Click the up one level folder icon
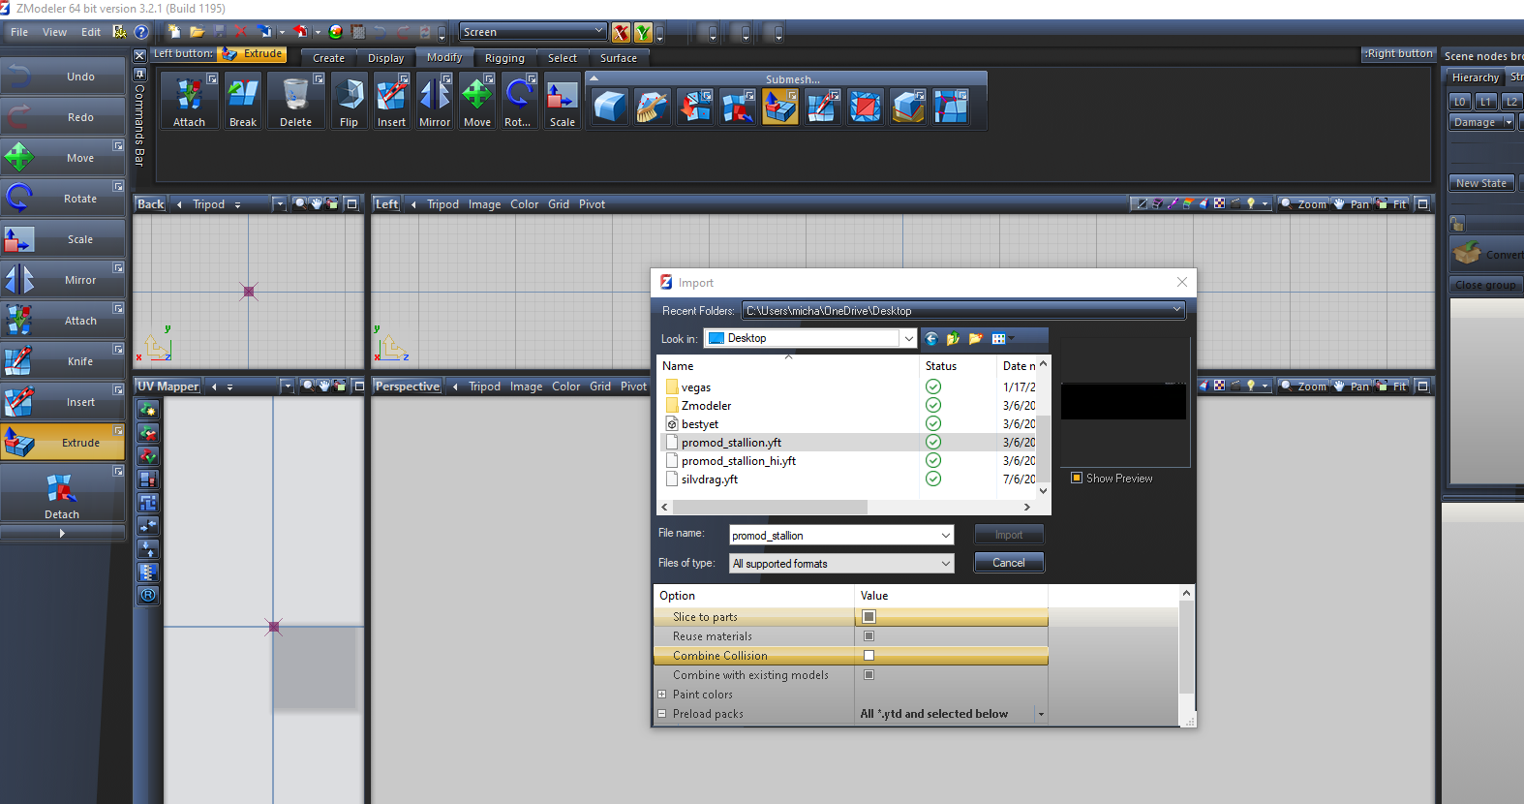The width and height of the screenshot is (1524, 804). pyautogui.click(x=954, y=338)
